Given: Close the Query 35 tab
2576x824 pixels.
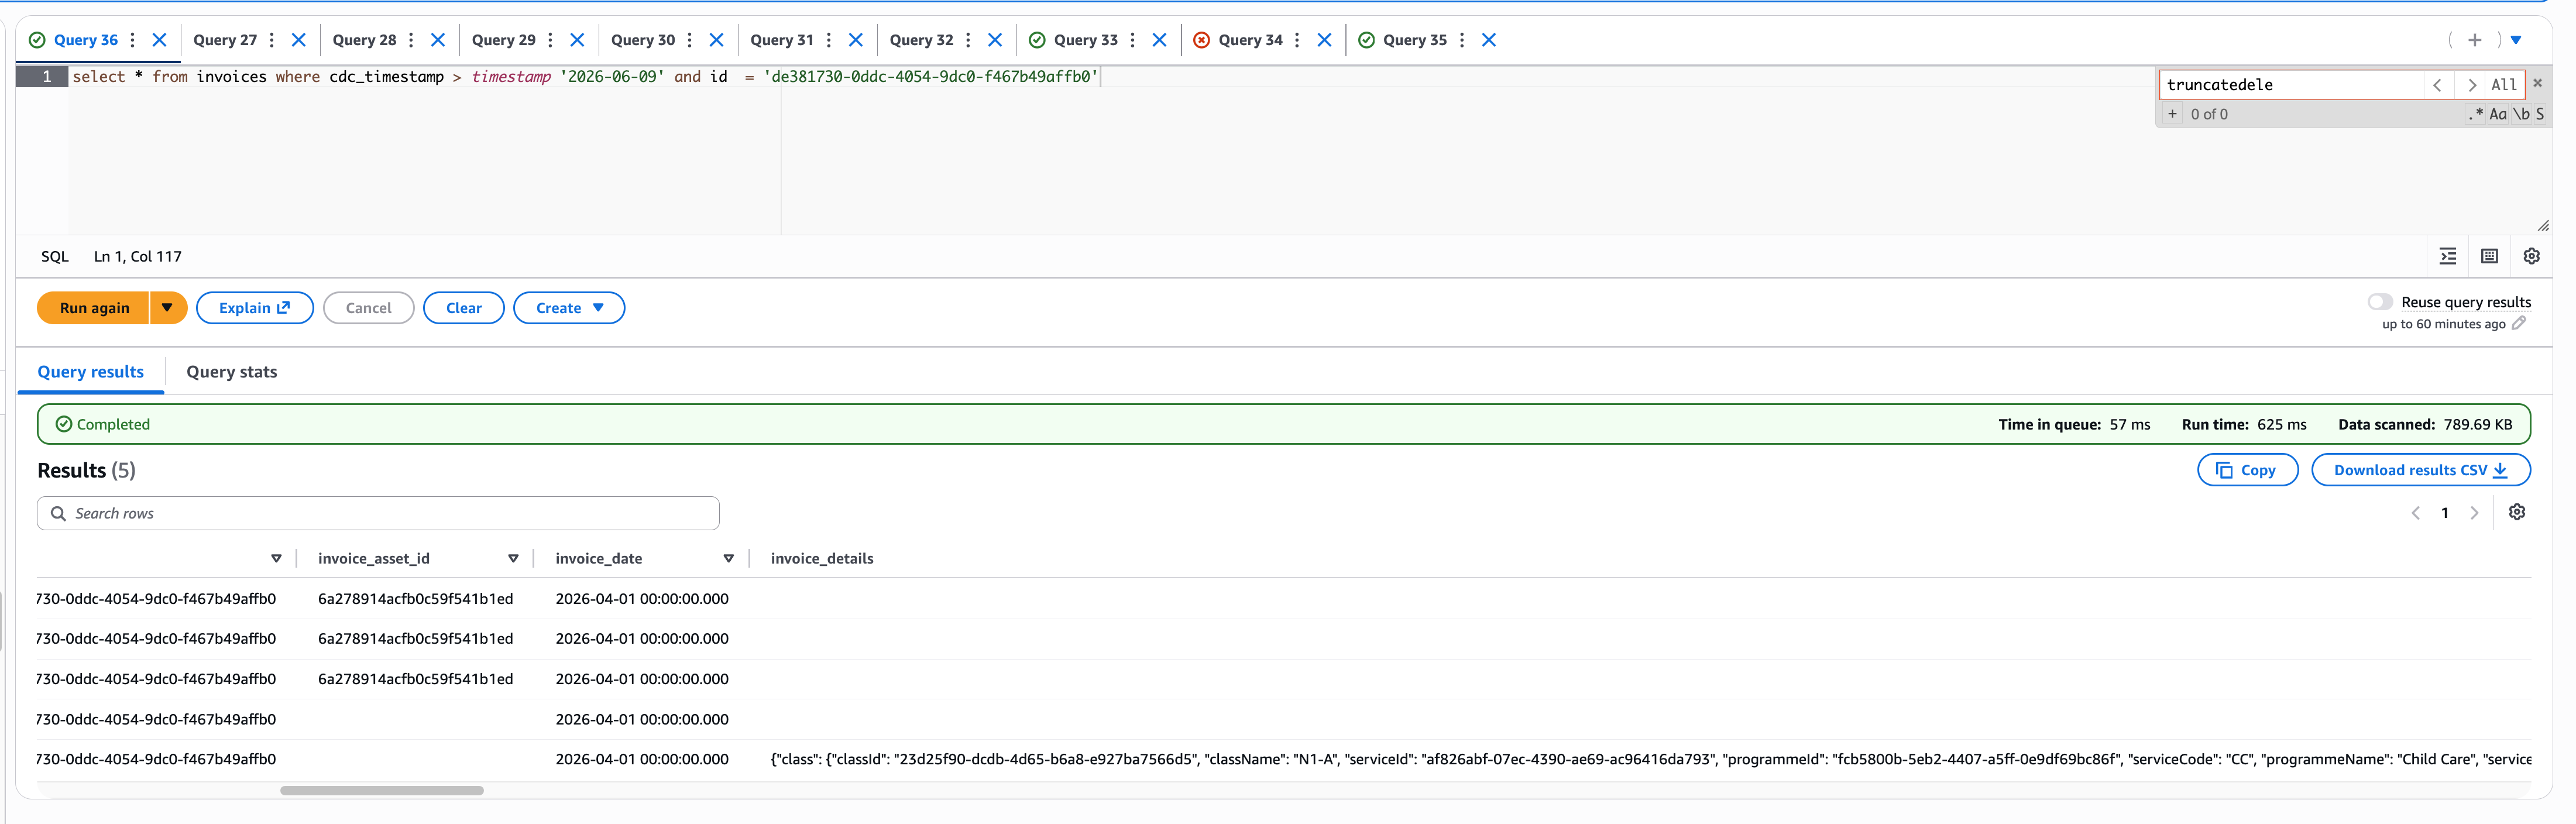Looking at the screenshot, I should [x=1488, y=40].
